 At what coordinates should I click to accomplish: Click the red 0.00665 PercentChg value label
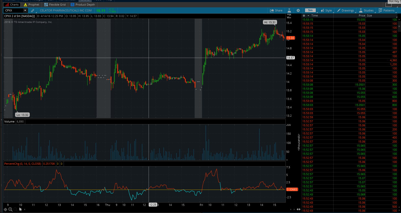point(292,189)
